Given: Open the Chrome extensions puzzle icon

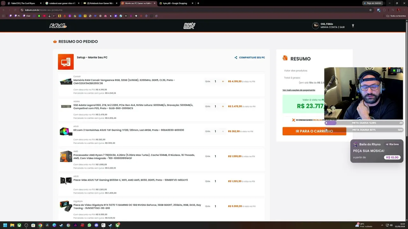Looking at the screenshot, I should tap(384, 10).
